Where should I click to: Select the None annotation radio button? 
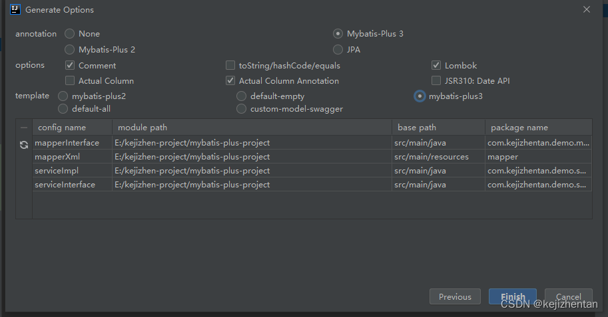(x=70, y=34)
